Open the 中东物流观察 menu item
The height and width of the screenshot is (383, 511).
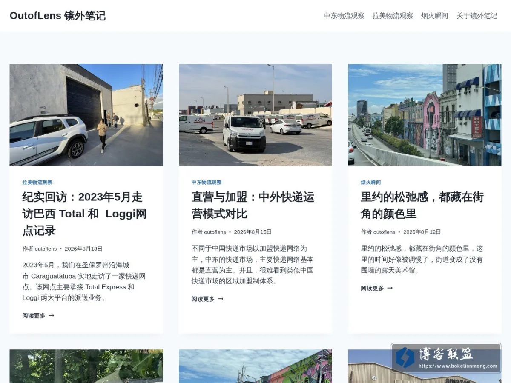344,16
